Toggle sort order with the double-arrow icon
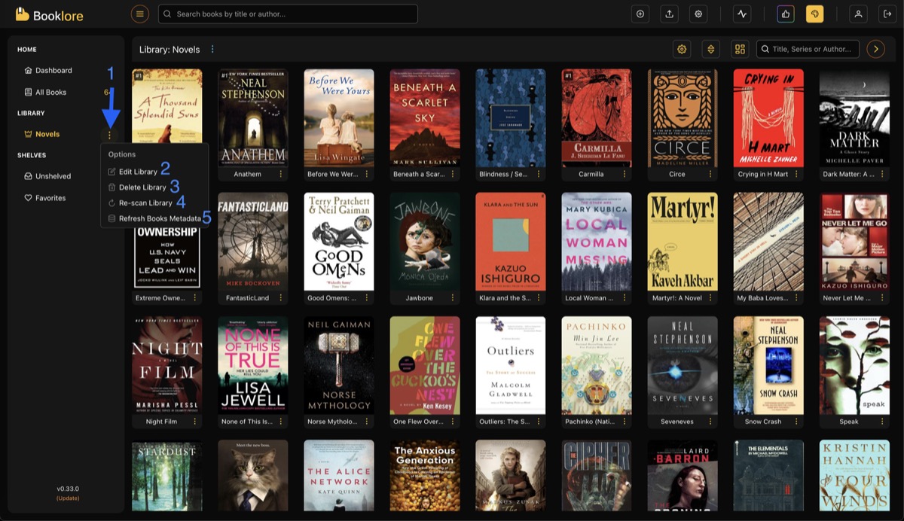 click(710, 49)
